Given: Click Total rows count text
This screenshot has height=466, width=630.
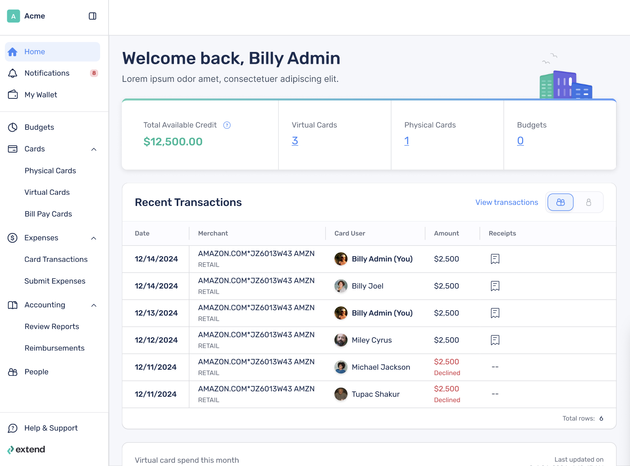Looking at the screenshot, I should (583, 418).
